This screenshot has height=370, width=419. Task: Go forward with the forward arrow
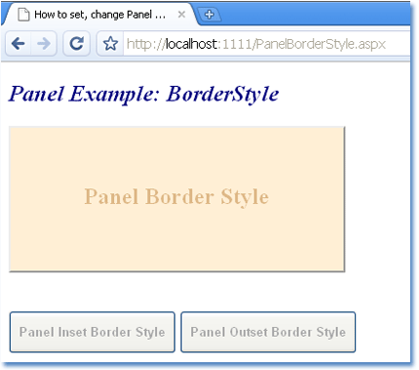click(44, 44)
